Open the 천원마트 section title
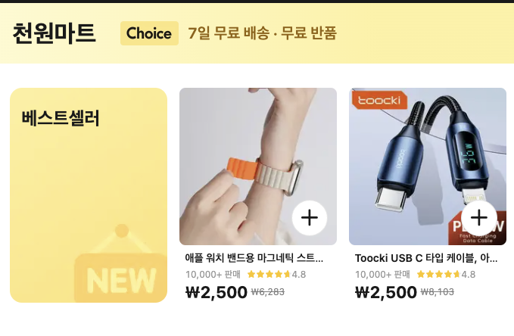 click(54, 33)
